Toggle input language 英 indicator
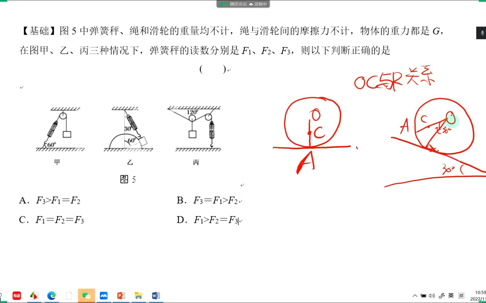The image size is (486, 303). pyautogui.click(x=451, y=295)
